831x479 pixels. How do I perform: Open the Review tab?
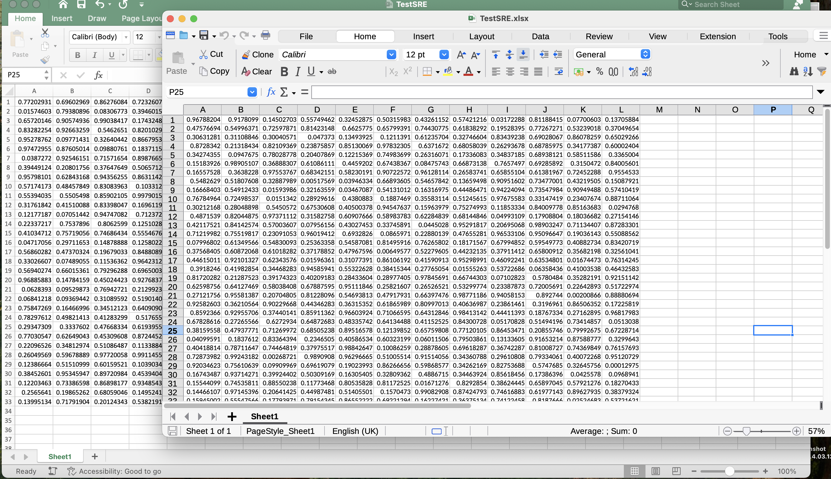click(x=599, y=36)
